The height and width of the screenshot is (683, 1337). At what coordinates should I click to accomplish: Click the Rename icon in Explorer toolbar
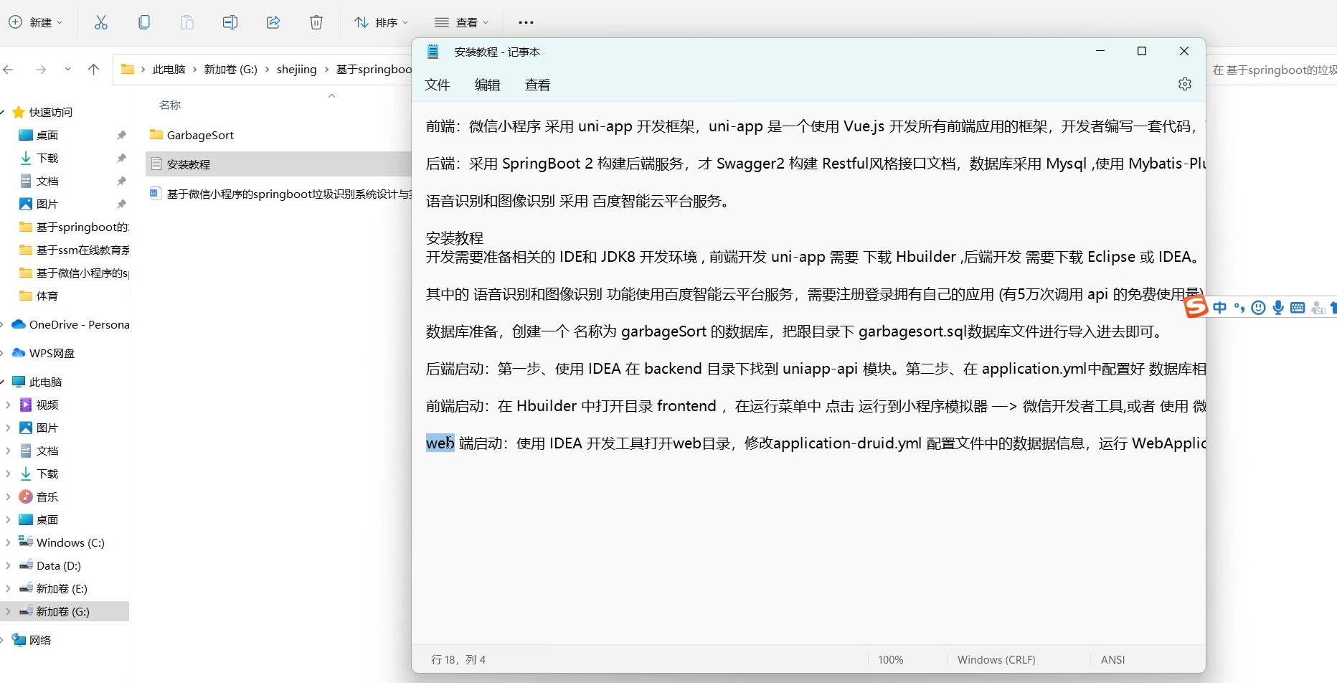pos(230,22)
